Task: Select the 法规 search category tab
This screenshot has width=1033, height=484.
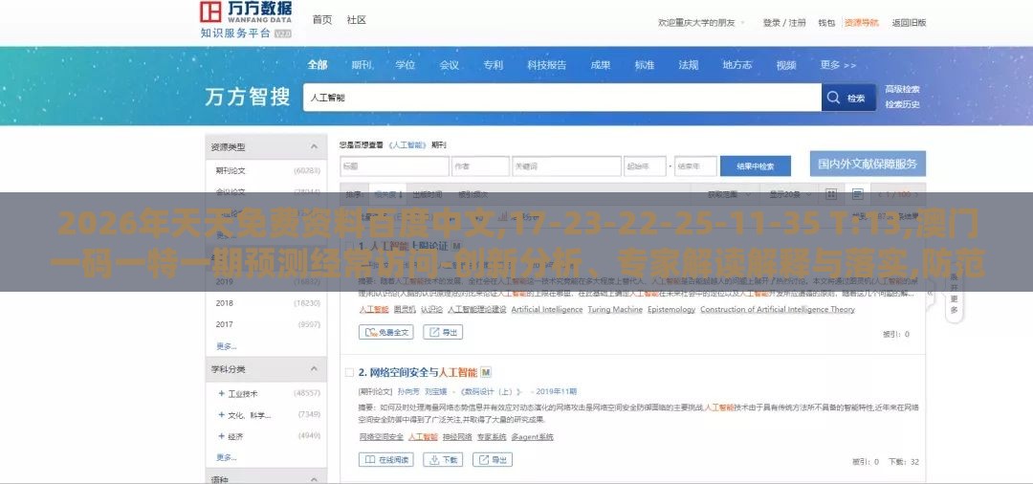Action: (x=689, y=65)
